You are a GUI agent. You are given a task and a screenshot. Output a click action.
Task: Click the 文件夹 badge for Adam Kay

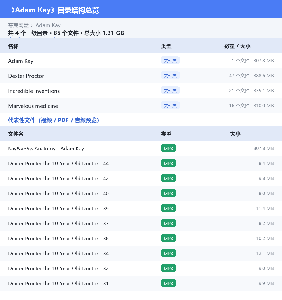[170, 60]
